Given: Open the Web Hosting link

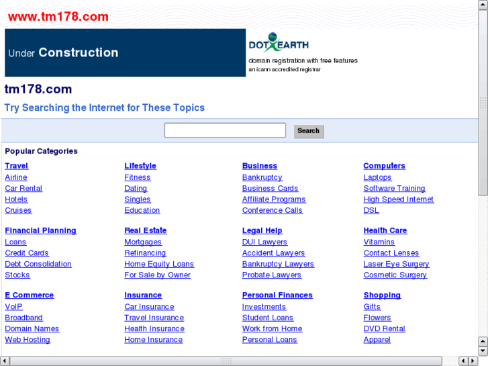Looking at the screenshot, I should (28, 340).
